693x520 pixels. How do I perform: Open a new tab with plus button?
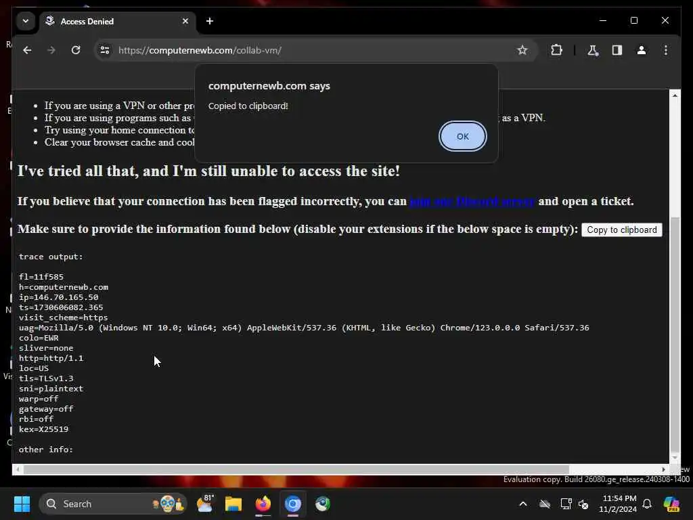point(210,21)
